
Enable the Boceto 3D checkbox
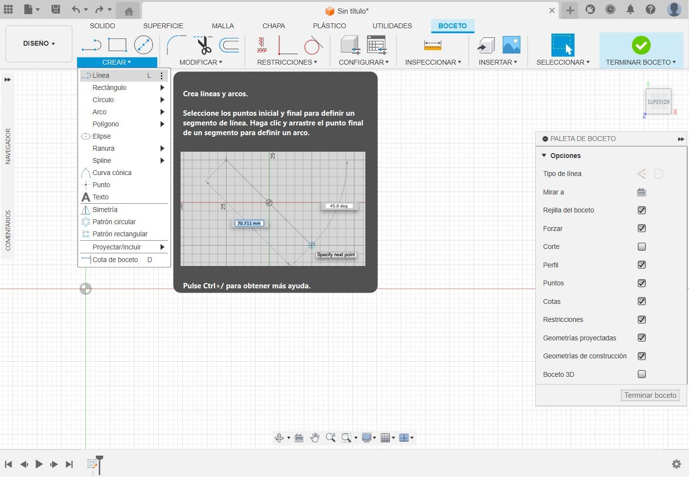click(x=641, y=374)
